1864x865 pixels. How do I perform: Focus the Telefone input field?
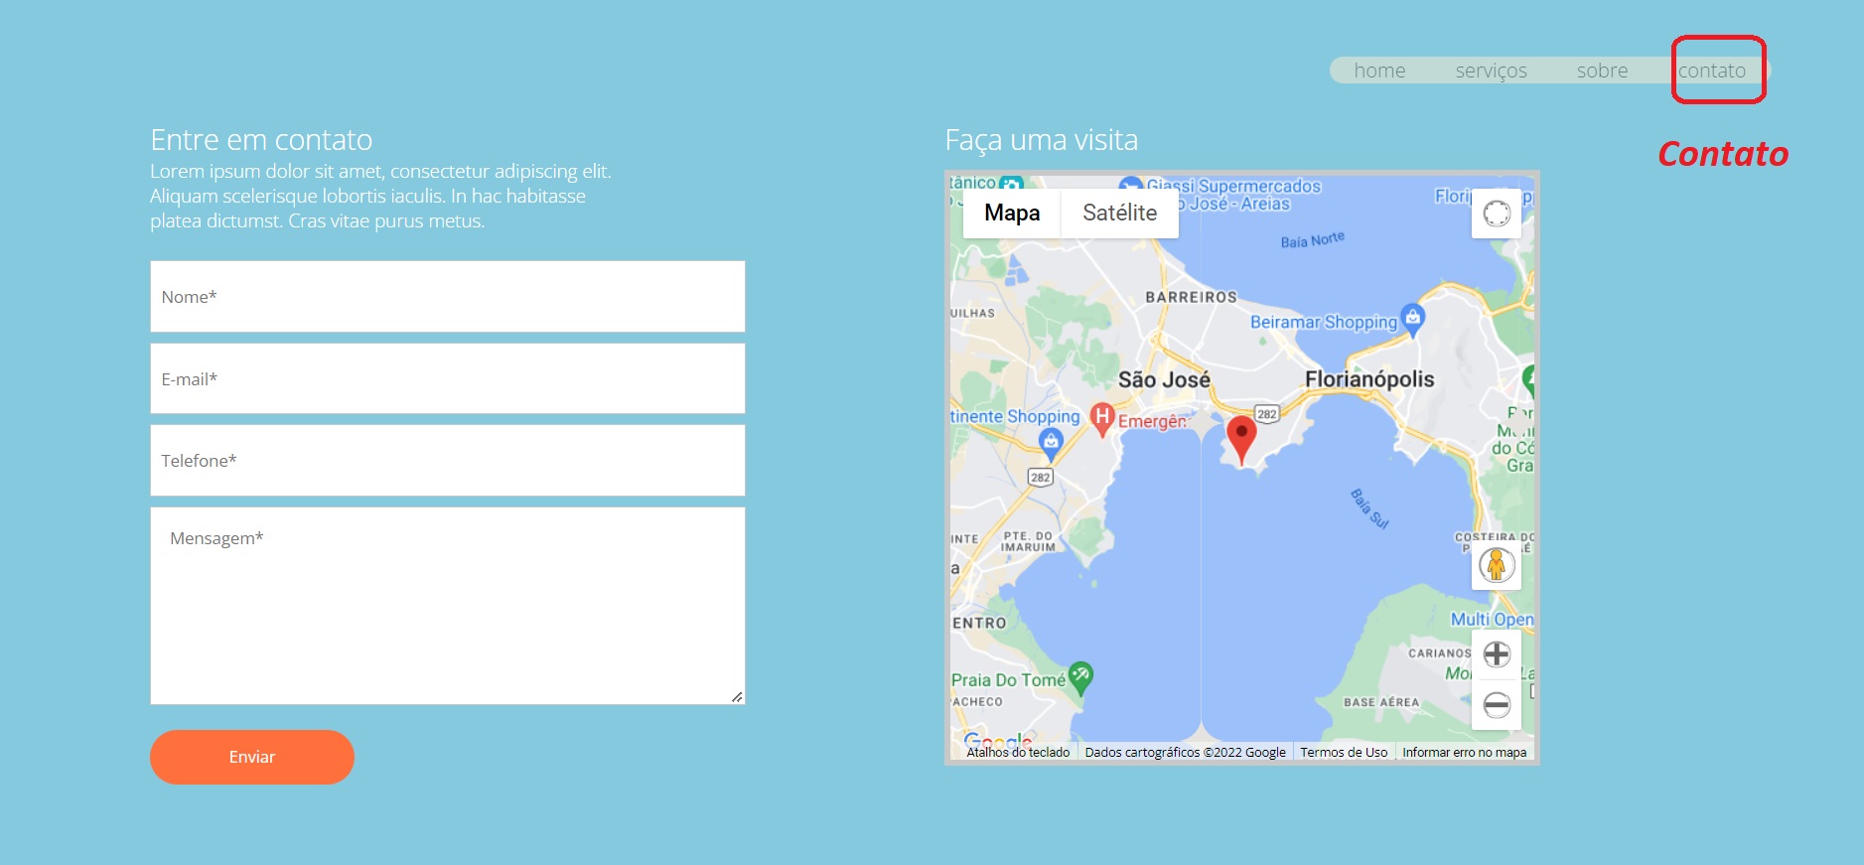click(448, 460)
